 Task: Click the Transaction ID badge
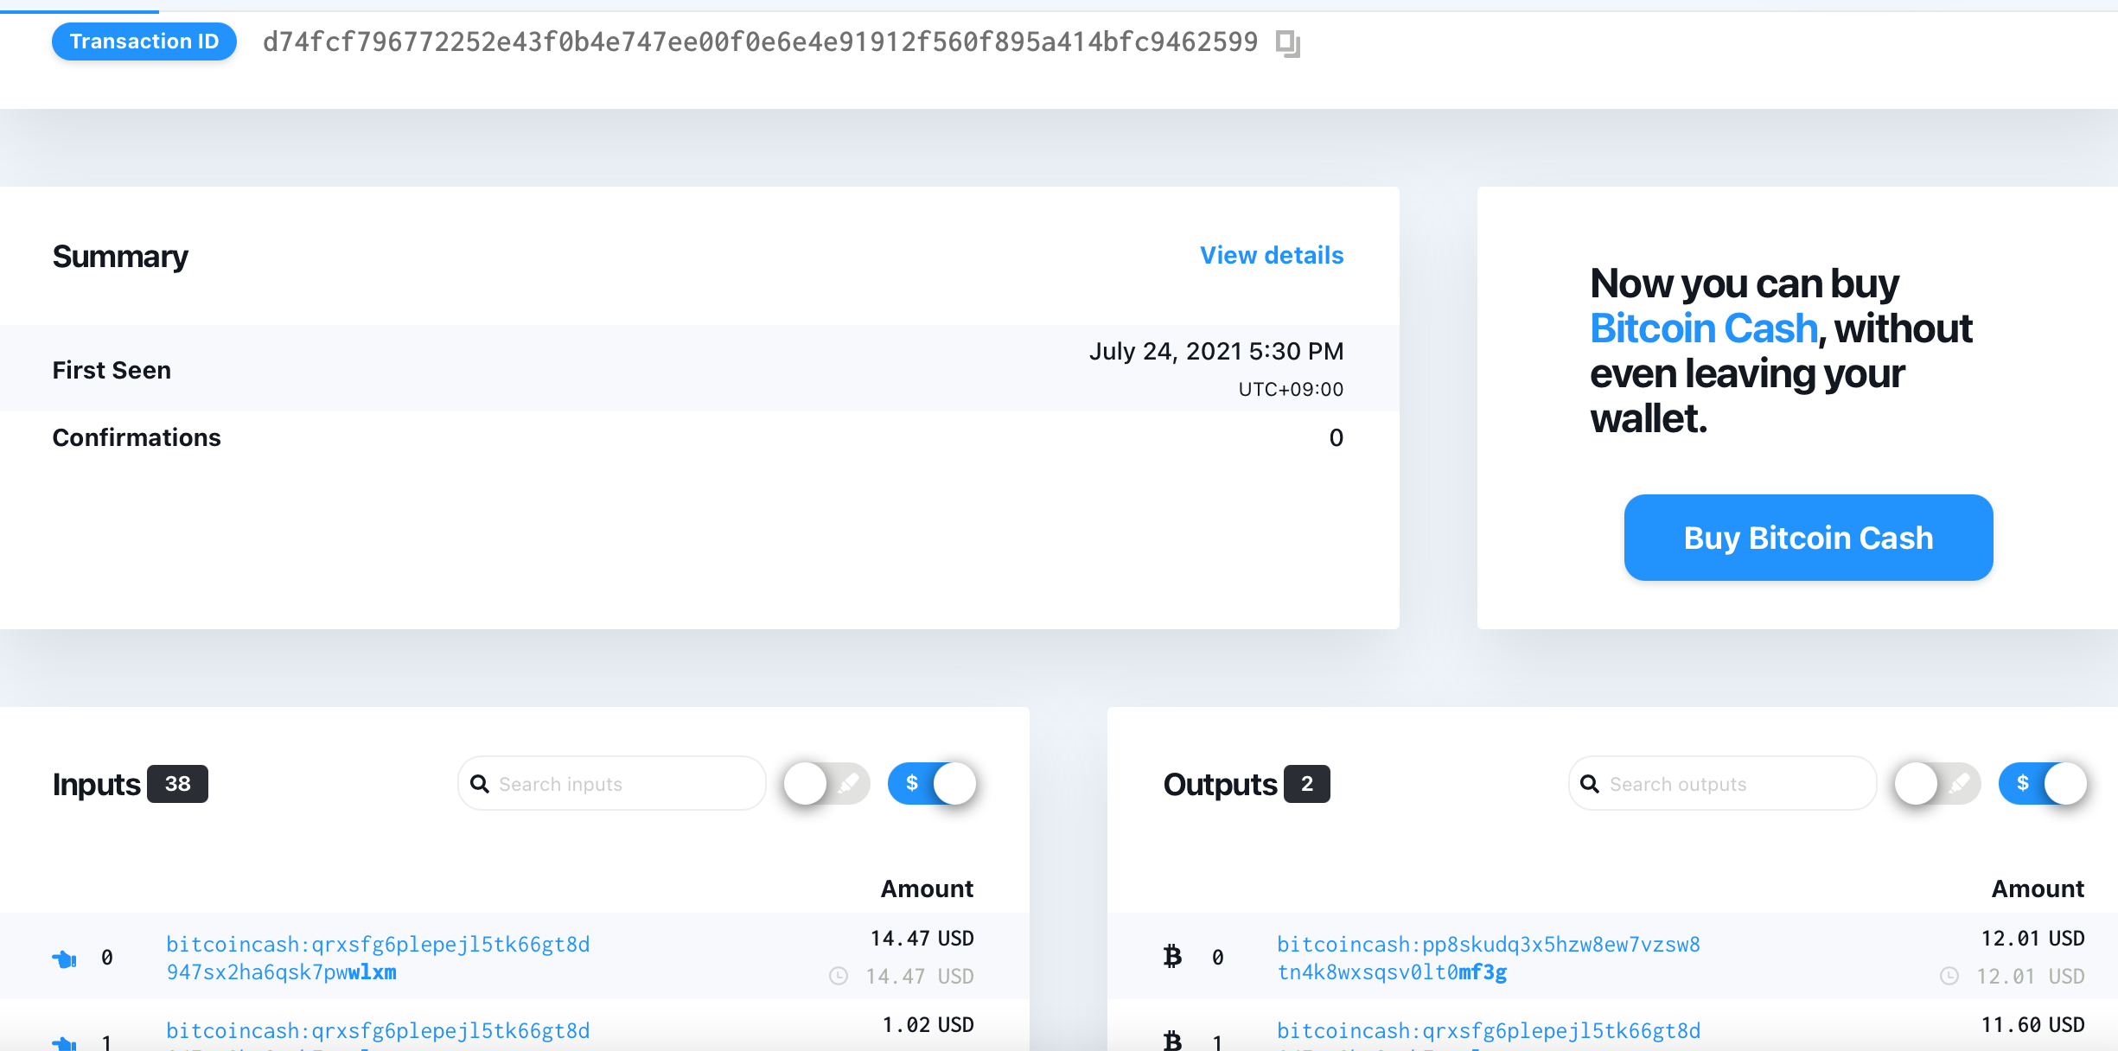point(144,41)
